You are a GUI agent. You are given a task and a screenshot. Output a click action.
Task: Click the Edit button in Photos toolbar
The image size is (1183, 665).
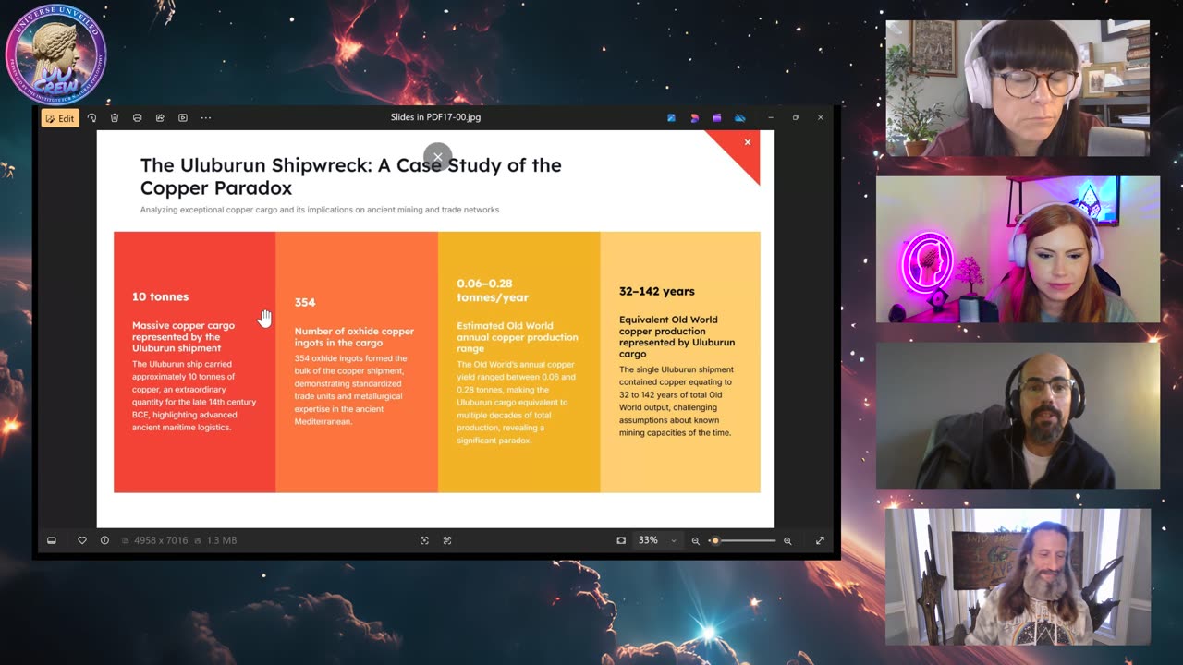(x=60, y=118)
